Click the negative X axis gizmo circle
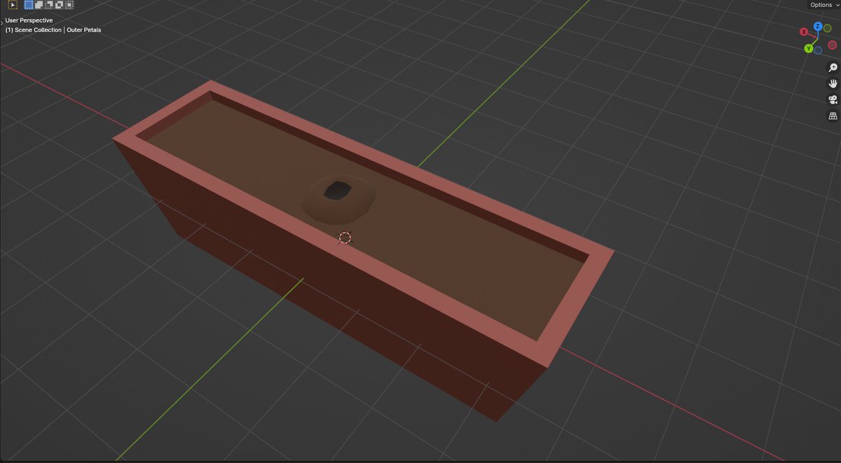 tap(832, 45)
